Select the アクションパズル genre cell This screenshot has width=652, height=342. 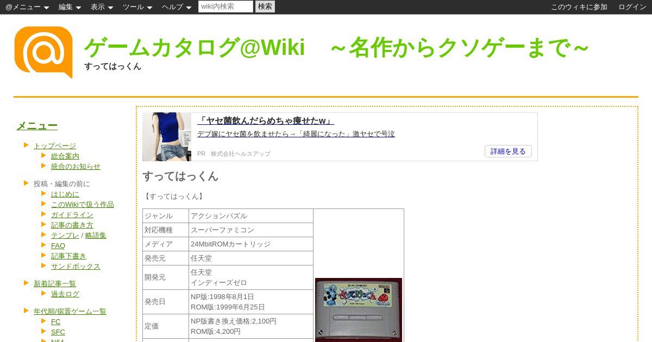(x=251, y=216)
